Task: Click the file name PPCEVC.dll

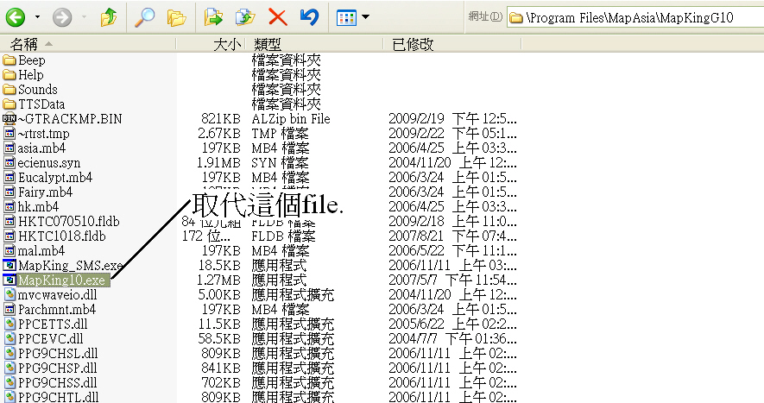Action: click(x=51, y=338)
